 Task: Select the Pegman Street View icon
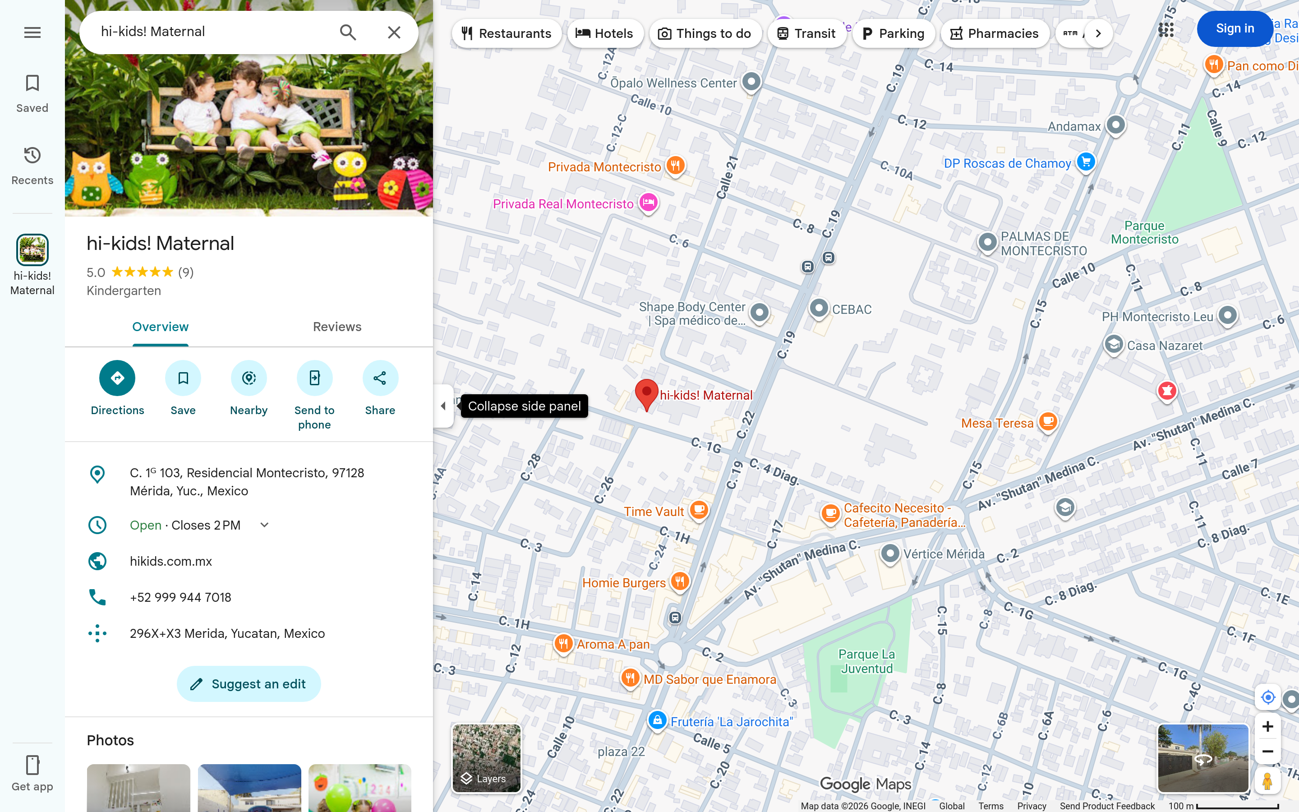pos(1268,781)
